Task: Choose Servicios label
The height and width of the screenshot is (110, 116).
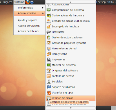Action: [x=57, y=82]
